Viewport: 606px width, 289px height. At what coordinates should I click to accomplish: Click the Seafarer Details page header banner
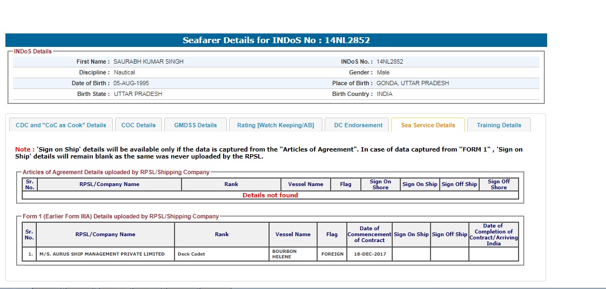[x=276, y=40]
